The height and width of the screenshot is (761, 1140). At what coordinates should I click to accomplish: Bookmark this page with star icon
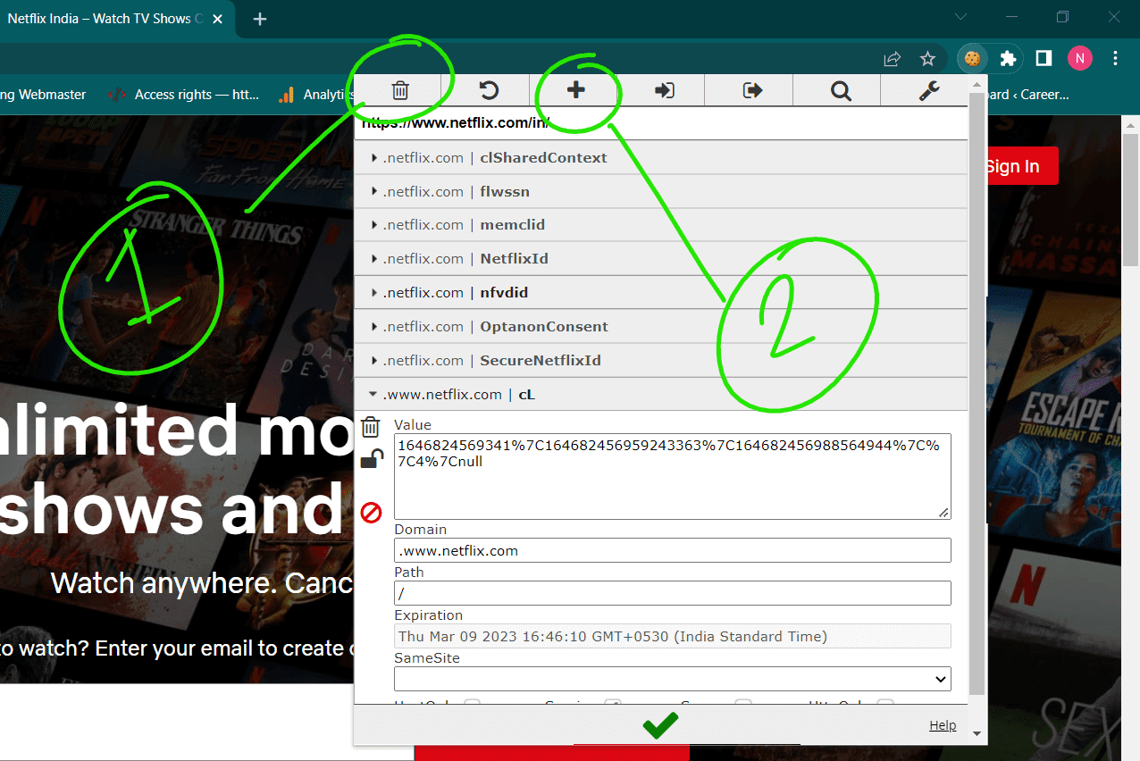(927, 59)
